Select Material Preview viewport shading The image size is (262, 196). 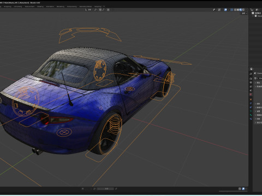241,10
